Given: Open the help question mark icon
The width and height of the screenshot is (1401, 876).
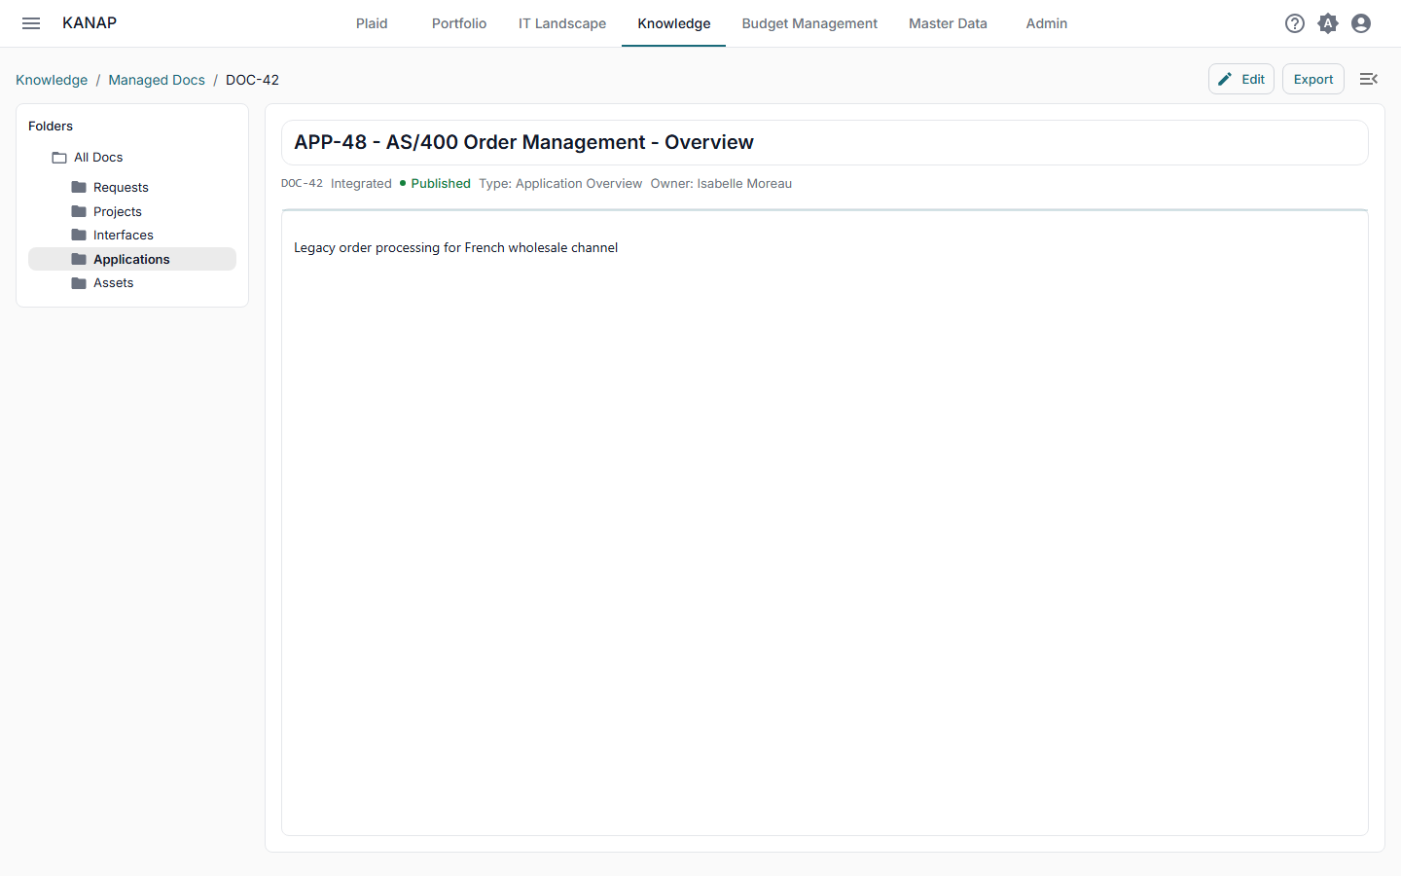Looking at the screenshot, I should 1295,23.
